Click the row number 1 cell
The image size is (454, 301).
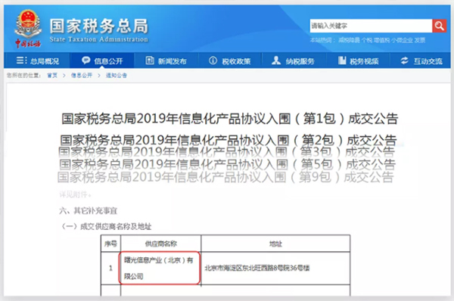click(x=110, y=268)
